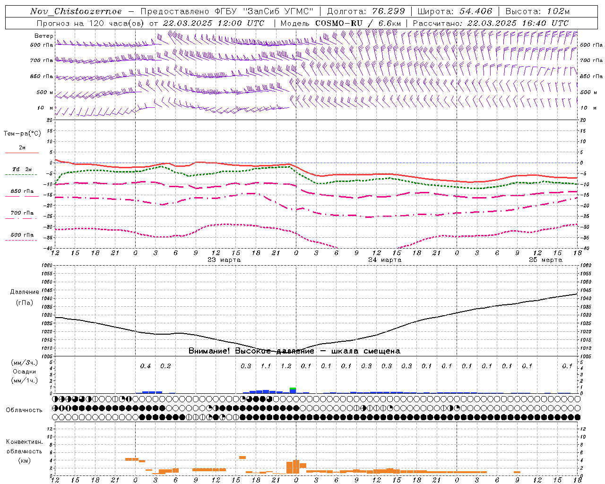The image size is (605, 484).
Task: Click the red line sample under "2м" legend
Action: [x=22, y=153]
